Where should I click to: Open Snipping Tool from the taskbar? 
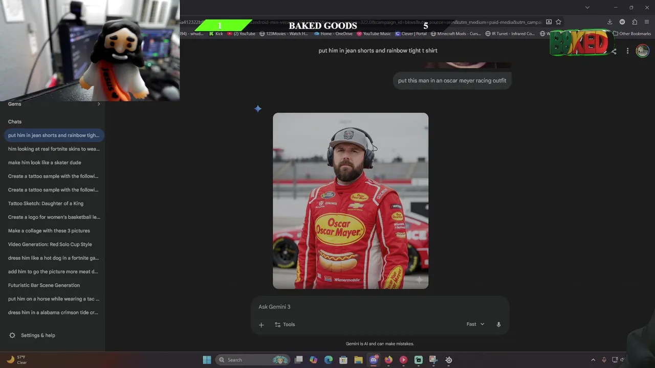pos(433,360)
